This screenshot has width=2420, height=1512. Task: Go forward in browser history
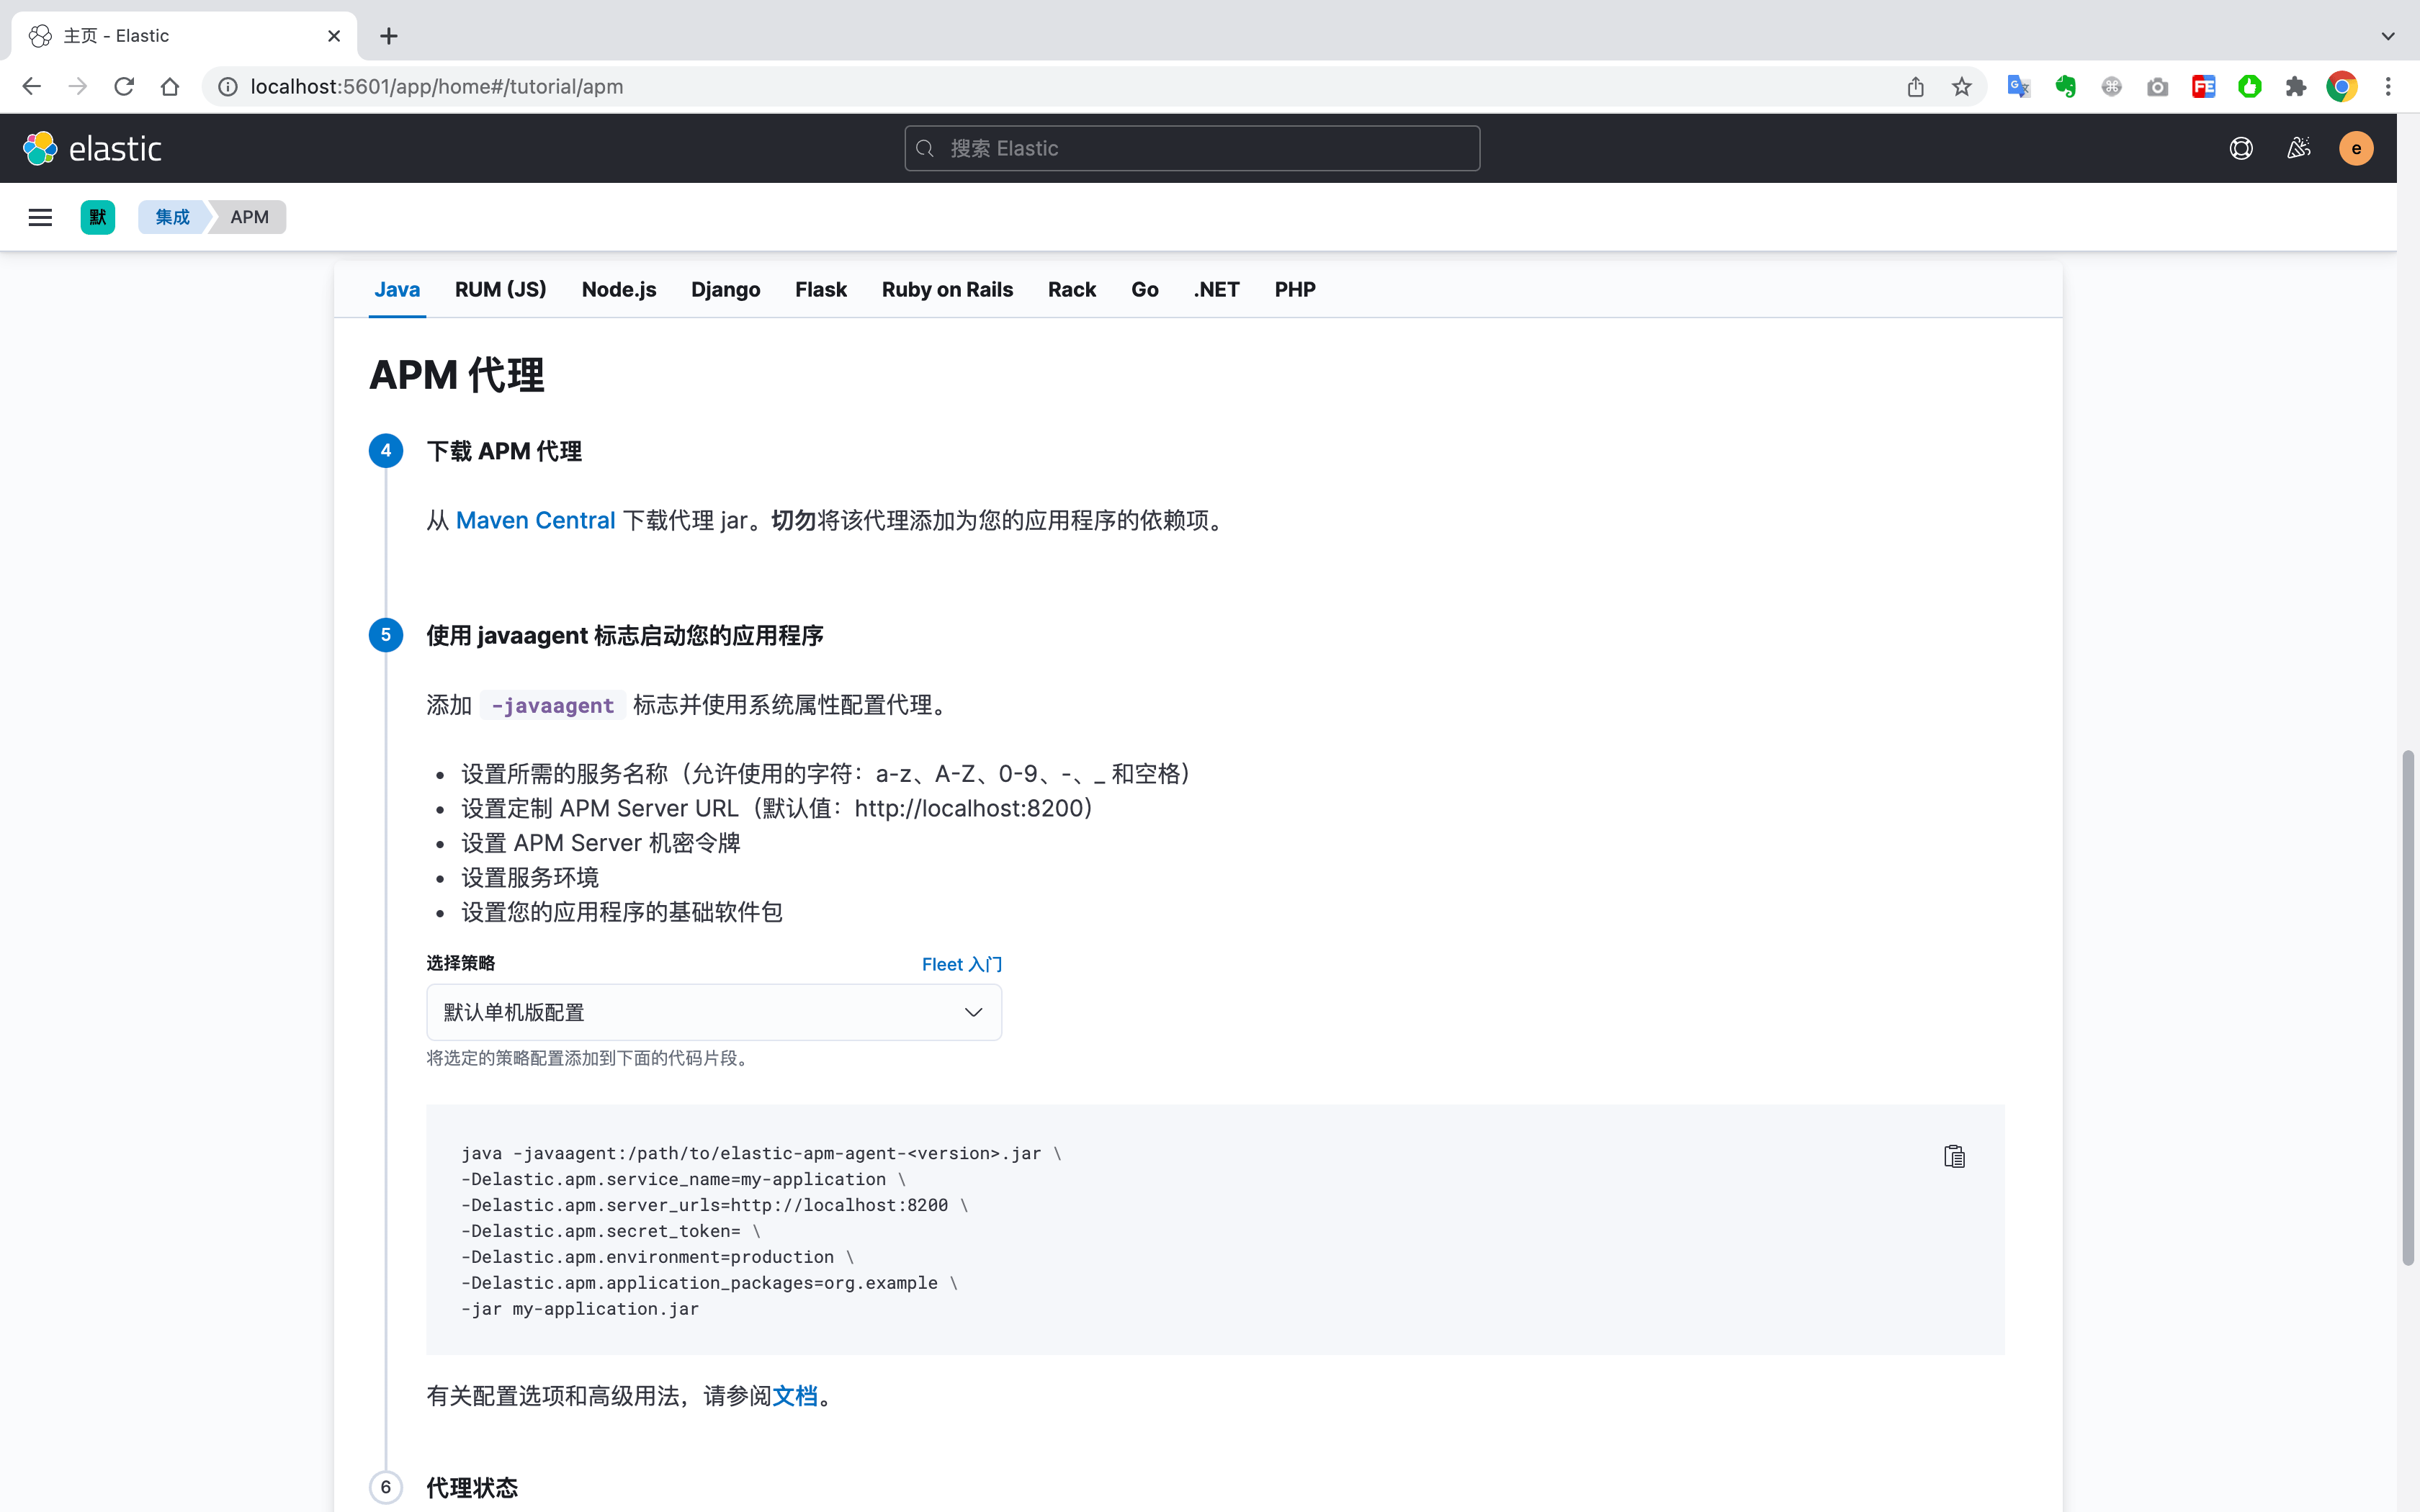coord(78,87)
